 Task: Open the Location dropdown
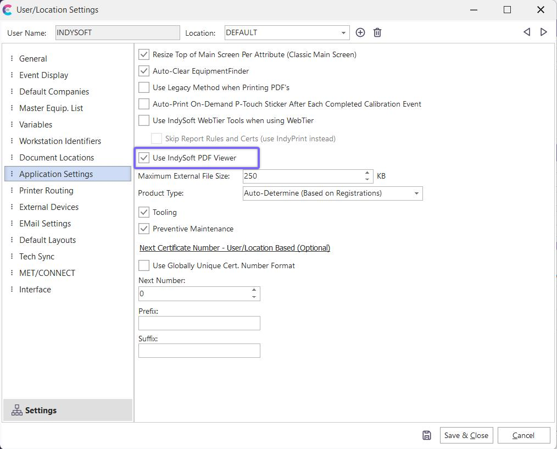point(343,32)
